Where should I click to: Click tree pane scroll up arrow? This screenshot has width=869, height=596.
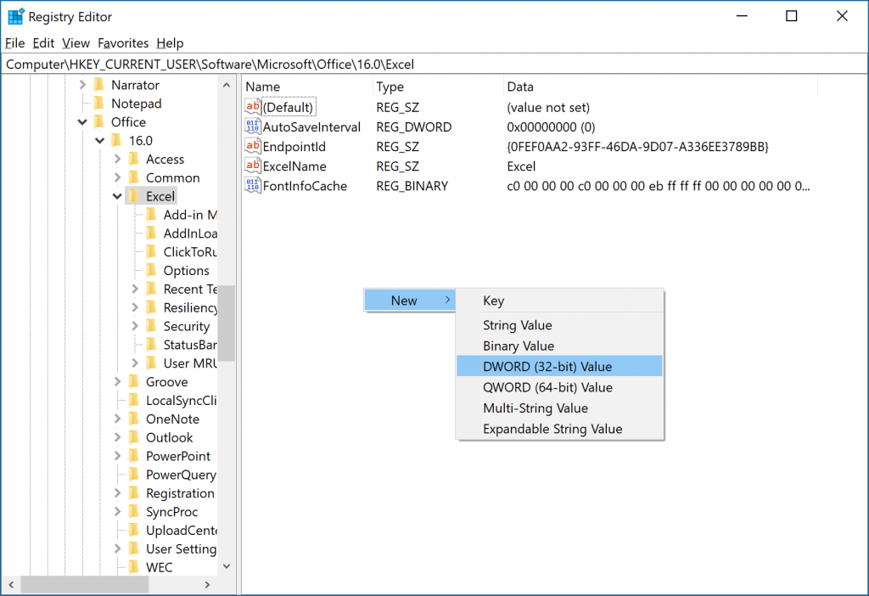(226, 85)
